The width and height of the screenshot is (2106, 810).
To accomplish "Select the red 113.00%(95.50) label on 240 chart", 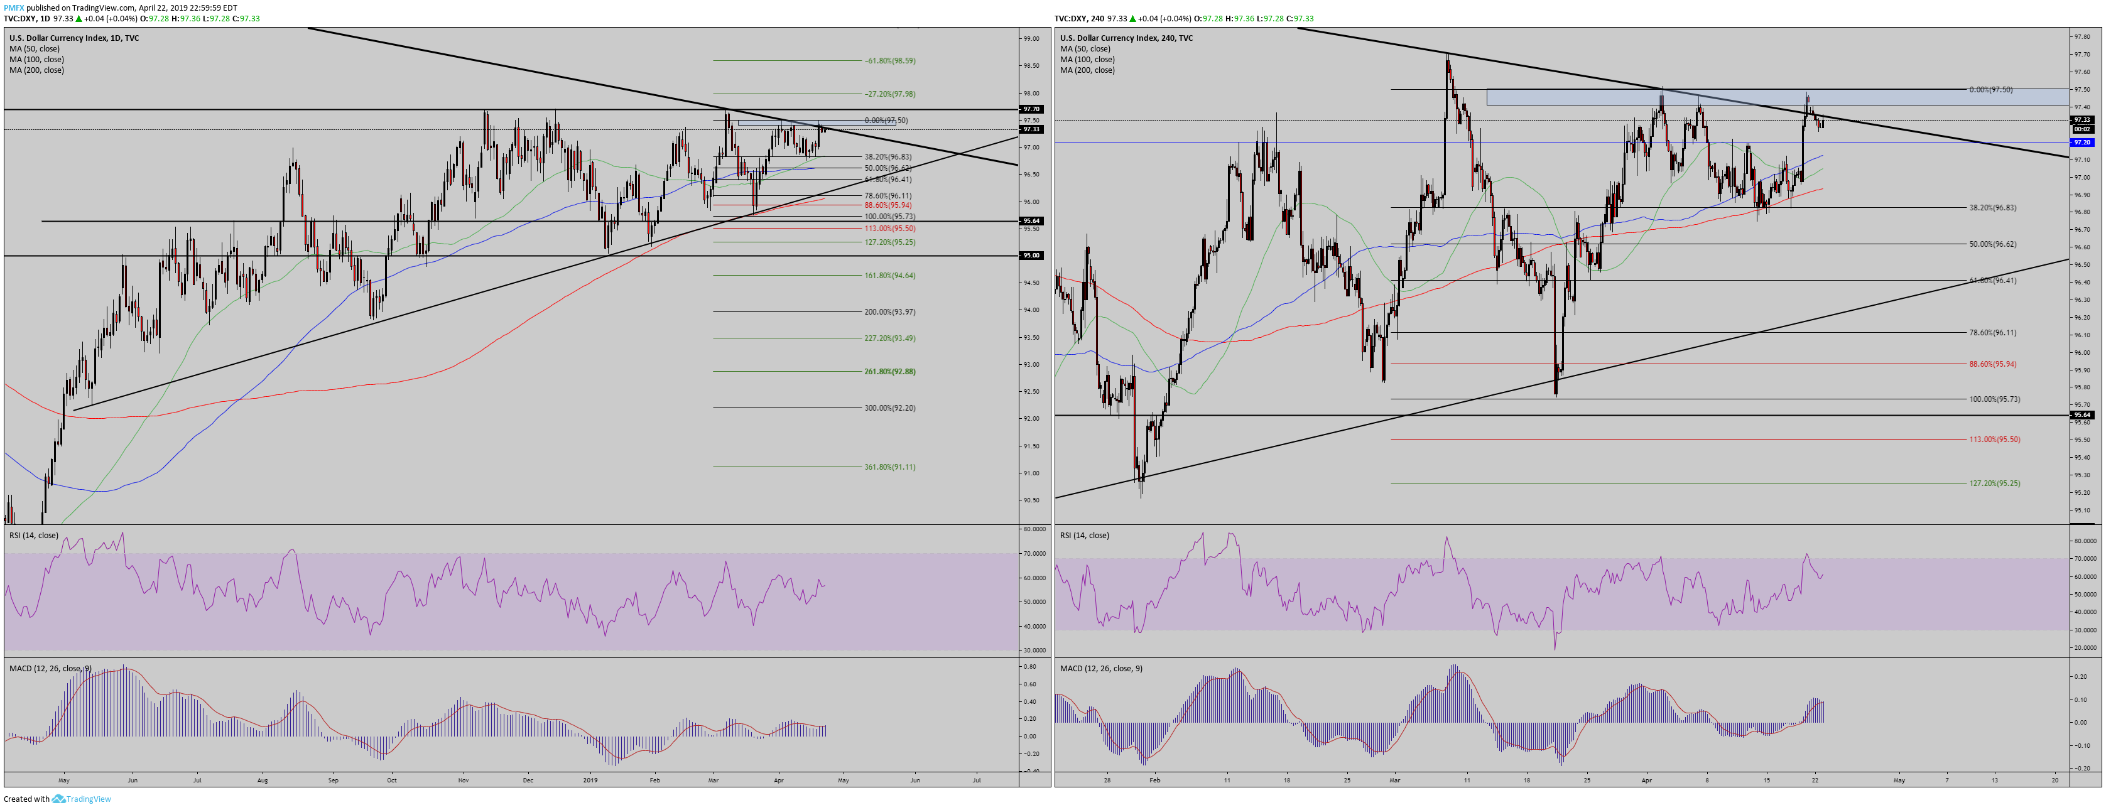I will 1994,439.
